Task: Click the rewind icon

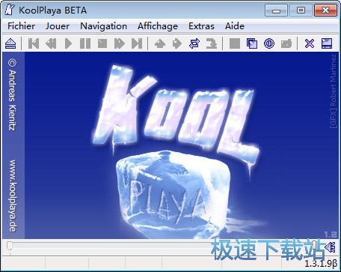Action: (51, 43)
